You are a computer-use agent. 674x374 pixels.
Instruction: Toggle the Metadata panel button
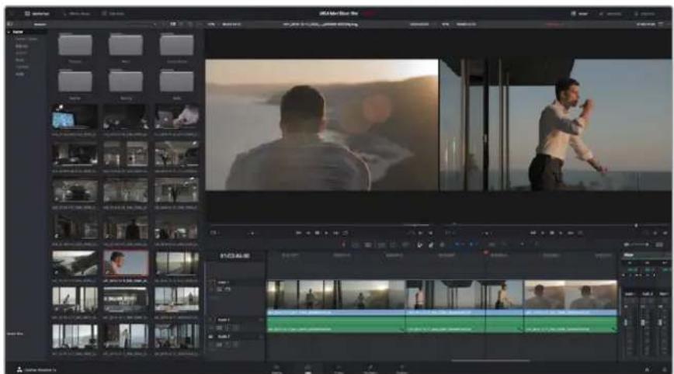[x=610, y=14]
